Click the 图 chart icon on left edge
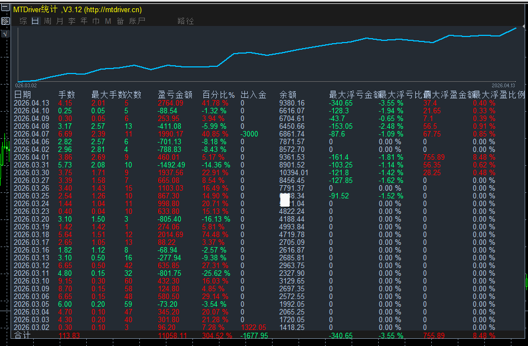This screenshot has width=528, height=346. [6, 21]
